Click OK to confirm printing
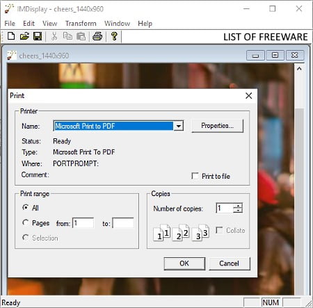313x308 pixels. point(184,264)
